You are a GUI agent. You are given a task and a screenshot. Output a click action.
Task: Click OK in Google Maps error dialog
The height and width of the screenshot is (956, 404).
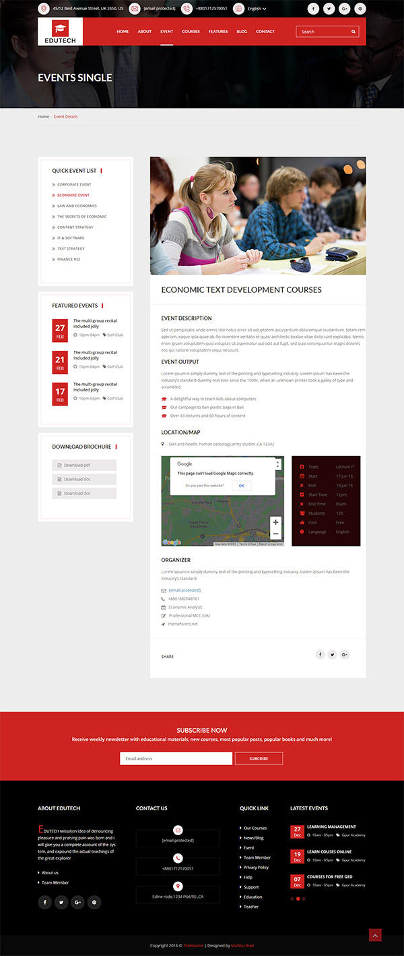point(241,486)
